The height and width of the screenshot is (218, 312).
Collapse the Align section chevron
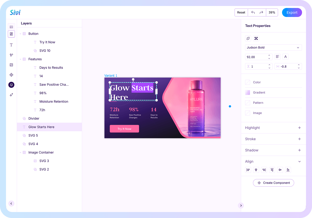coord(300,161)
